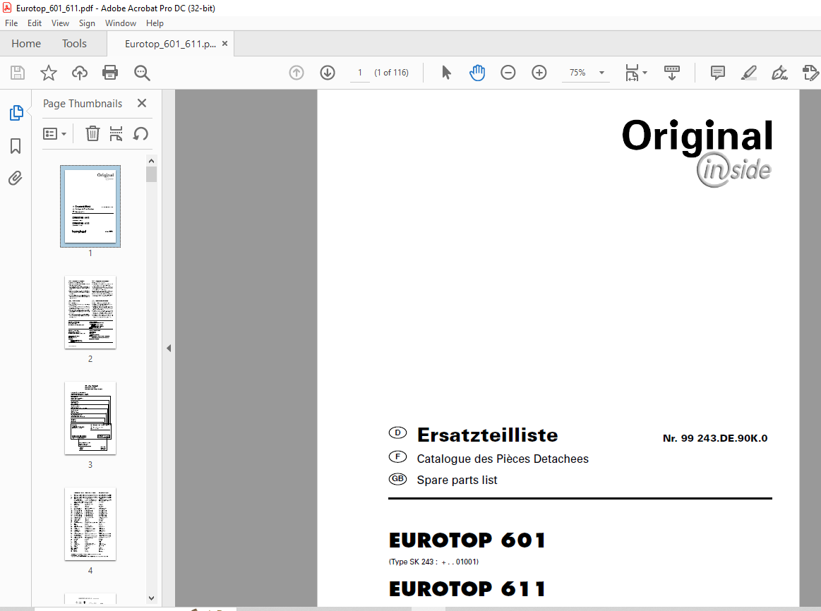Close the Page Thumbnails panel
The width and height of the screenshot is (821, 611).
pos(142,103)
